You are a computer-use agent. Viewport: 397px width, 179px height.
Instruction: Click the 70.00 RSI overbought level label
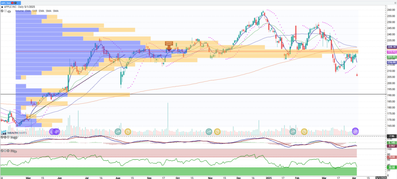pyautogui.click(x=392, y=157)
